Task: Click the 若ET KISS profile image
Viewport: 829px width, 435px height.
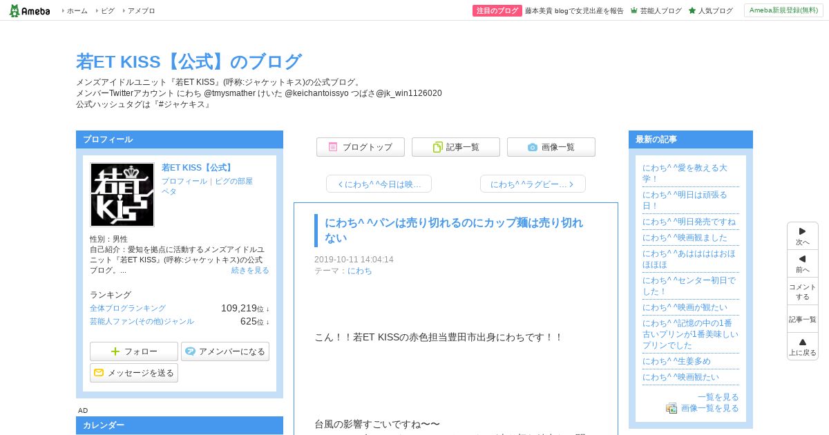Action: (122, 195)
